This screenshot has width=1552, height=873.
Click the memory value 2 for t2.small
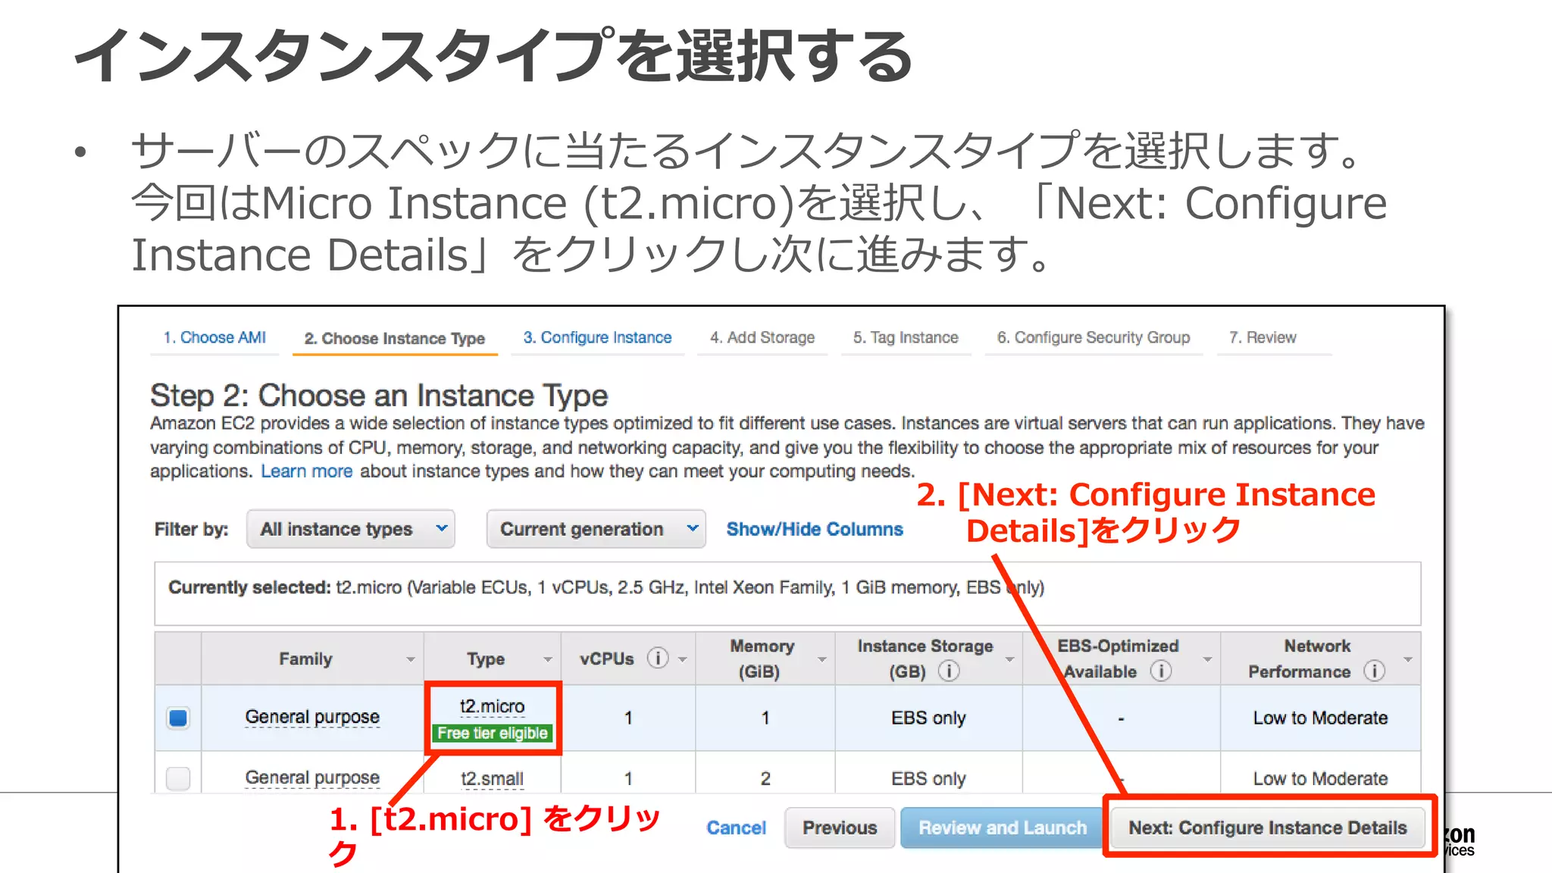coord(765,778)
